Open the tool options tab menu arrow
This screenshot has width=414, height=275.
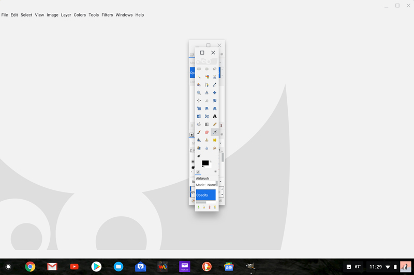(216, 171)
